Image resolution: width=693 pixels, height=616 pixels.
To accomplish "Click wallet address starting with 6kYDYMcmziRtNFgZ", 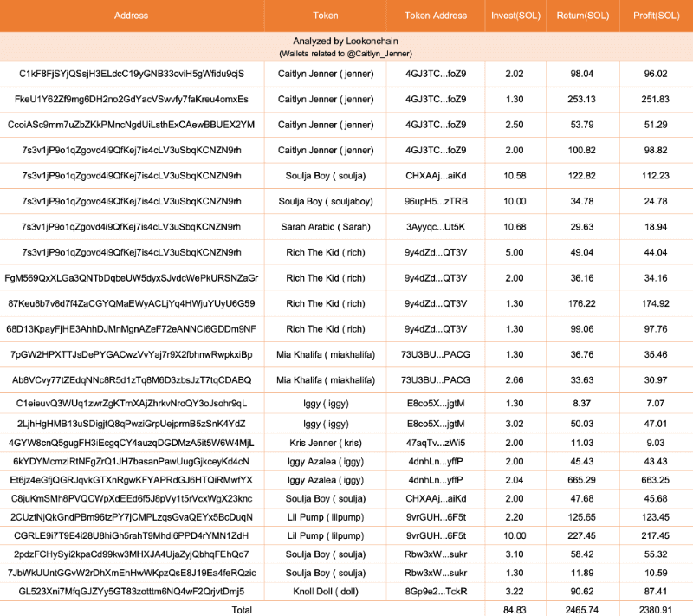I will click(x=132, y=462).
